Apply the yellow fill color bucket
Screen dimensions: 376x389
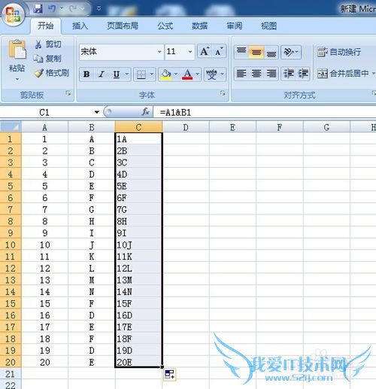166,74
